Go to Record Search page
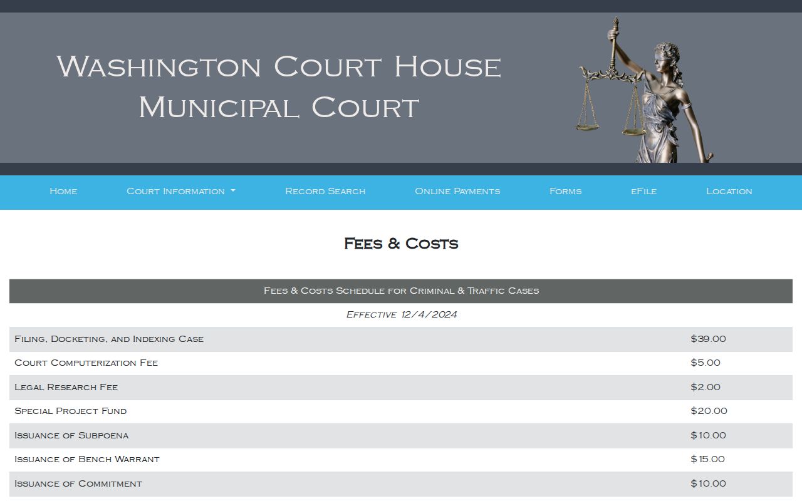 coord(325,191)
